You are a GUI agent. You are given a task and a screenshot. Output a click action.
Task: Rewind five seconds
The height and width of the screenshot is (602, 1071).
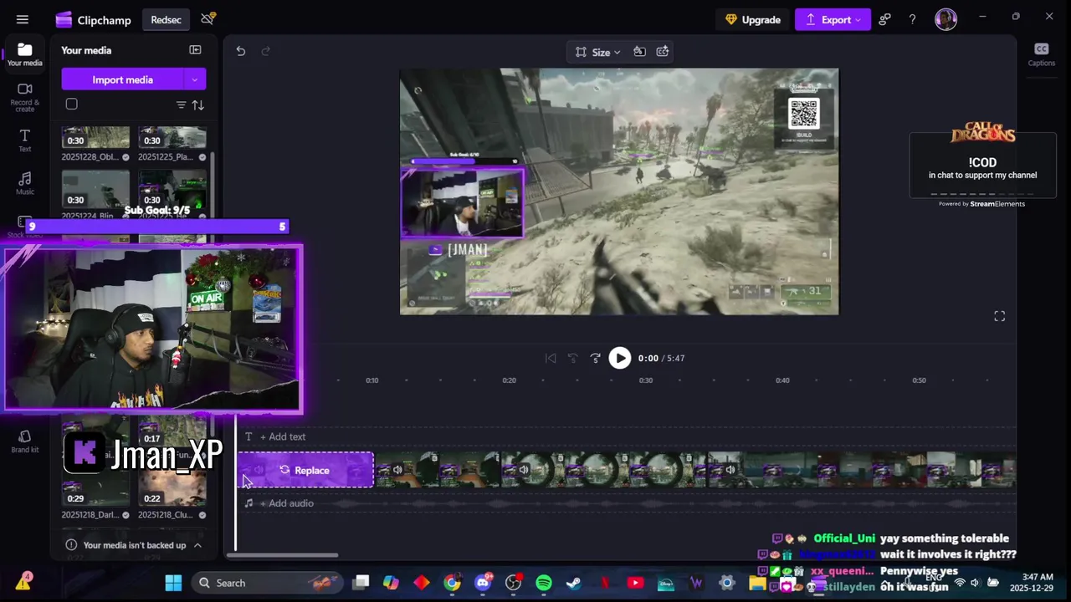573,358
